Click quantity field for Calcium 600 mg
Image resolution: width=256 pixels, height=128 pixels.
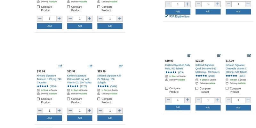pos(80,111)
